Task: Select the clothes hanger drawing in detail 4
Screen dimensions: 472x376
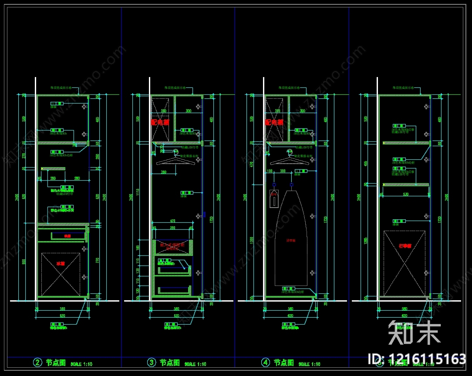Action: (x=290, y=158)
